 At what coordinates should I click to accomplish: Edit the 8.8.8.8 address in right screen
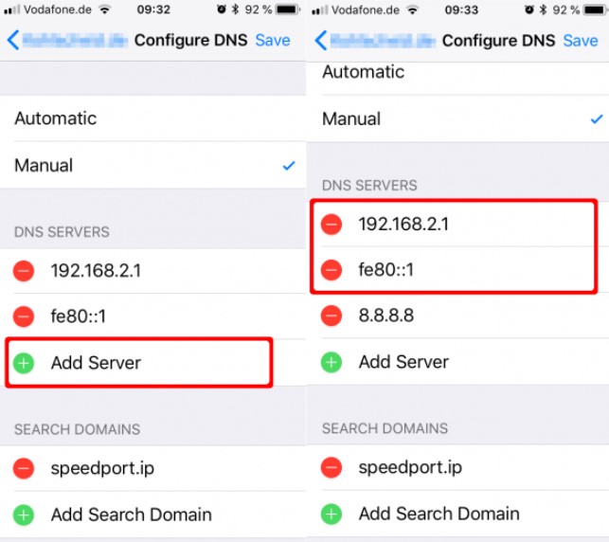(x=386, y=316)
